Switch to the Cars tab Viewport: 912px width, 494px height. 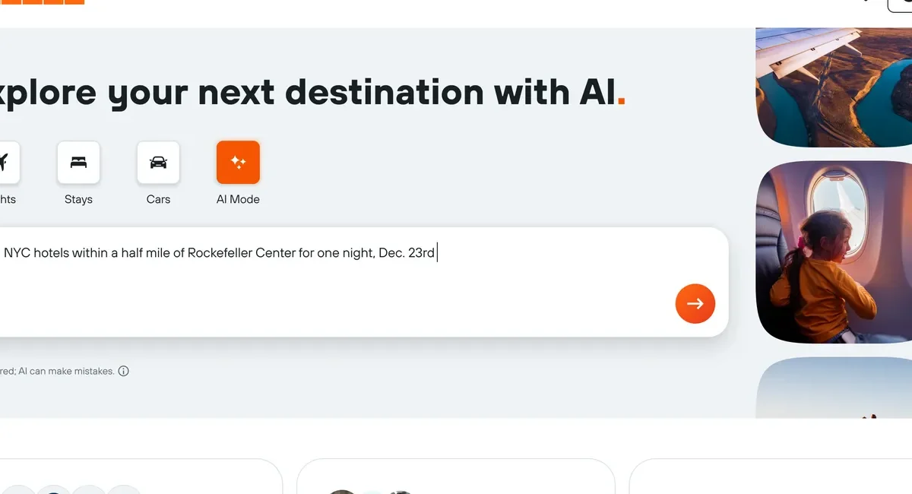(x=158, y=175)
